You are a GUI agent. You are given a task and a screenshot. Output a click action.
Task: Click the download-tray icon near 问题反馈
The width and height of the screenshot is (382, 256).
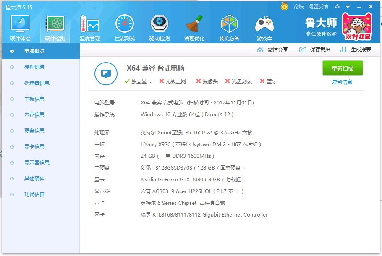point(337,6)
